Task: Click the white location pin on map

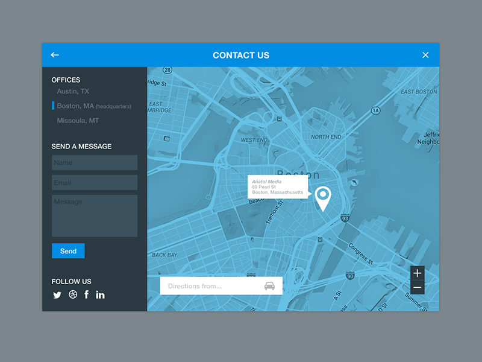Action: coord(324,197)
